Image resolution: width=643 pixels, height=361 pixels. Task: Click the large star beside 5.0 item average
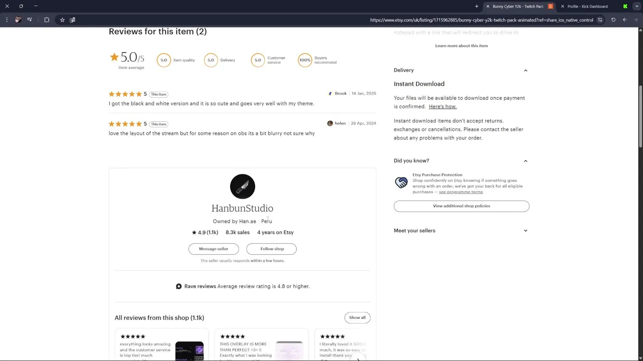(114, 57)
